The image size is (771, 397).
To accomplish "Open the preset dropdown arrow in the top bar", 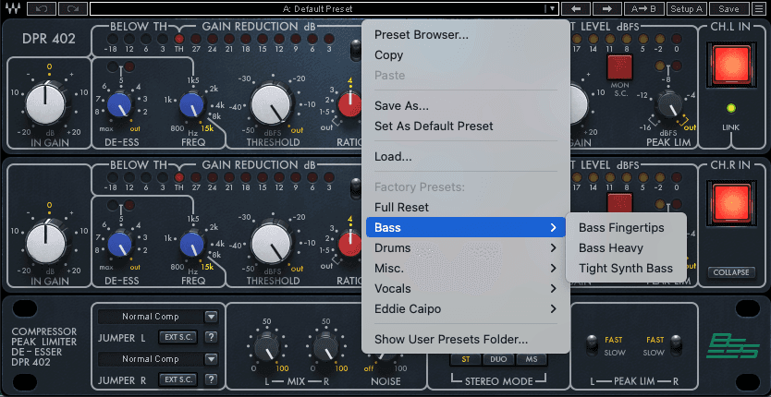I will coord(553,8).
